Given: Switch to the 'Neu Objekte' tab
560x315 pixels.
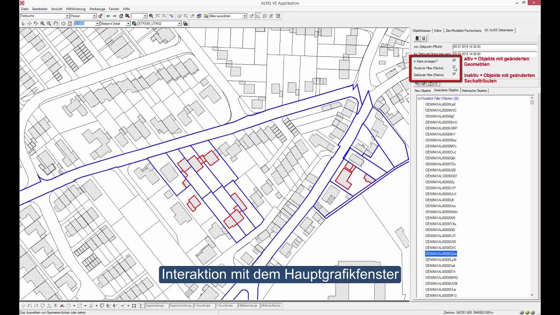Looking at the screenshot, I should pyautogui.click(x=423, y=91).
